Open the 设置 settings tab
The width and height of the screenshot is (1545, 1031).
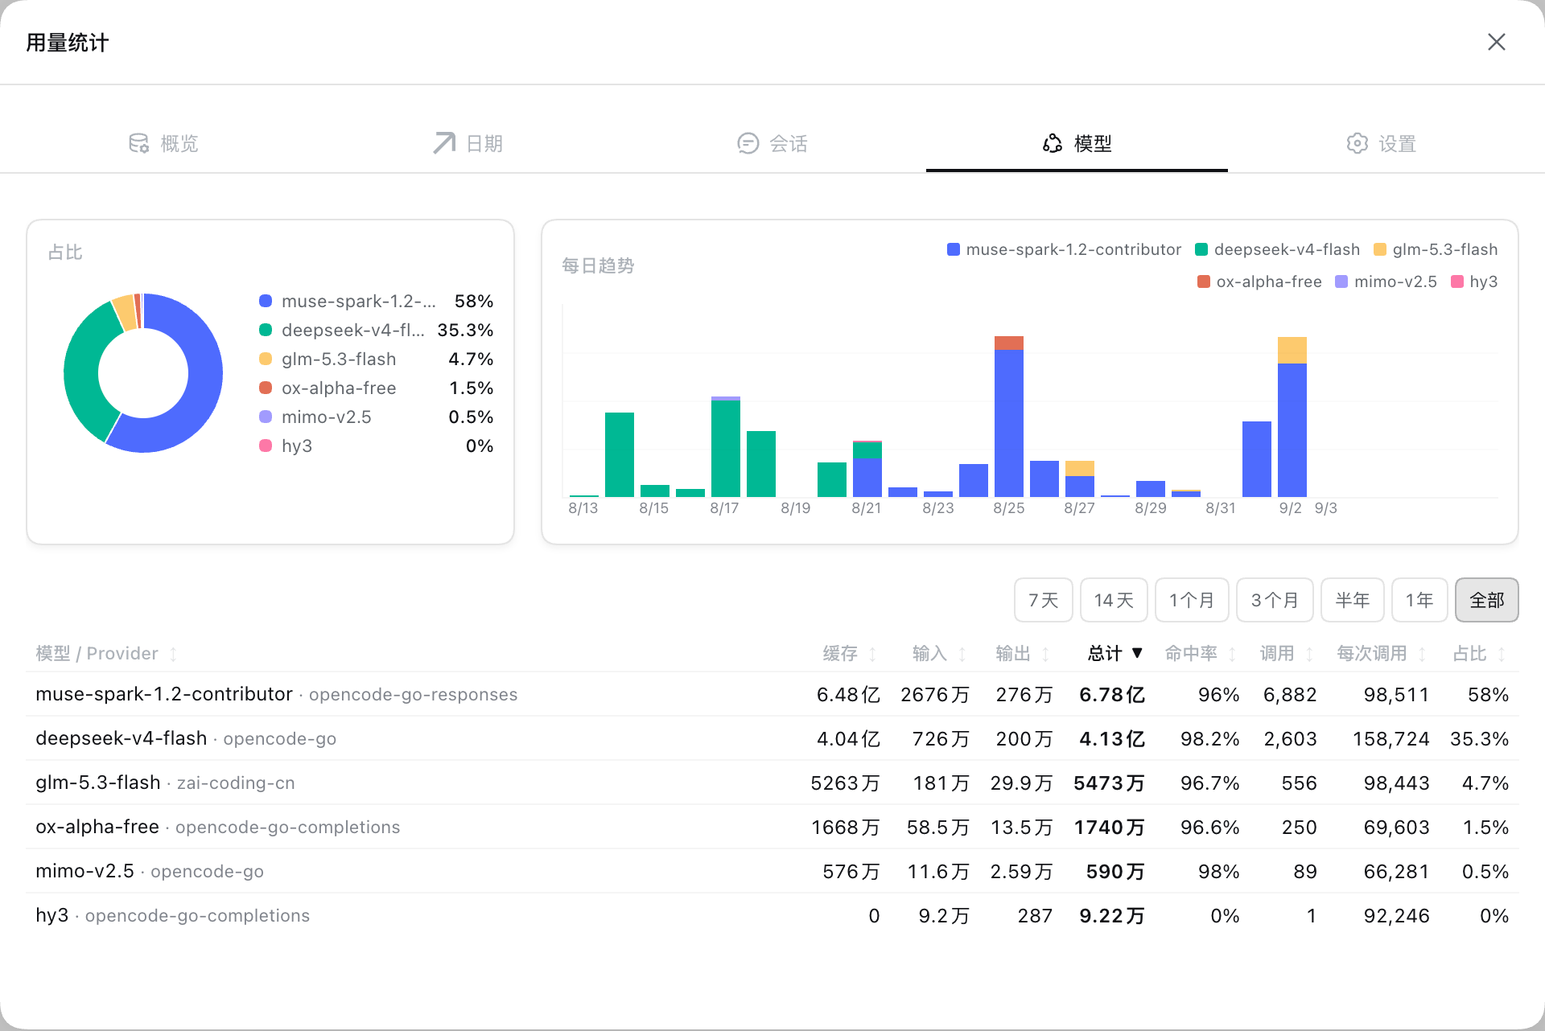pyautogui.click(x=1381, y=143)
